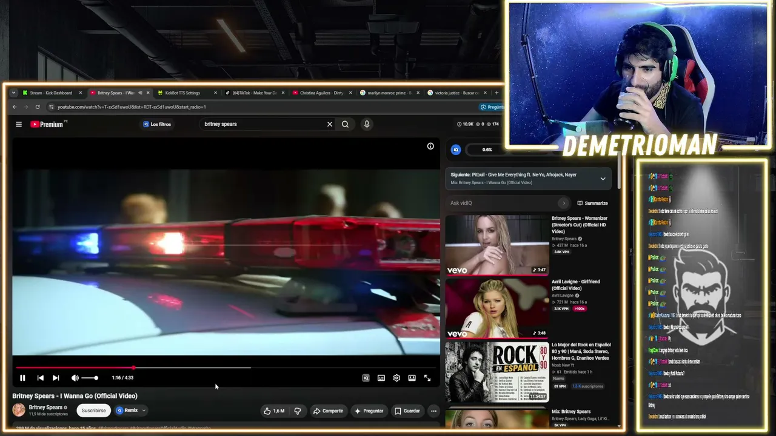The width and height of the screenshot is (776, 436).
Task: Like the video with thumbs up
Action: click(x=274, y=411)
